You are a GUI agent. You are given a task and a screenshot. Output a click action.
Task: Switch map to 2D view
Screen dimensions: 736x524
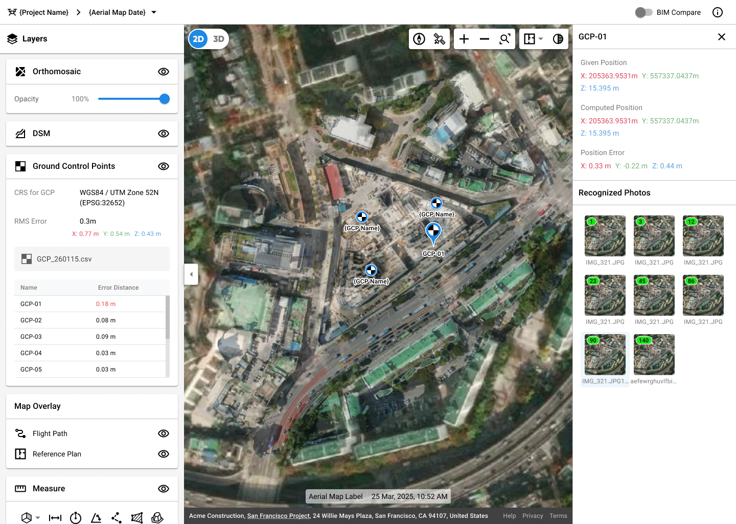198,39
